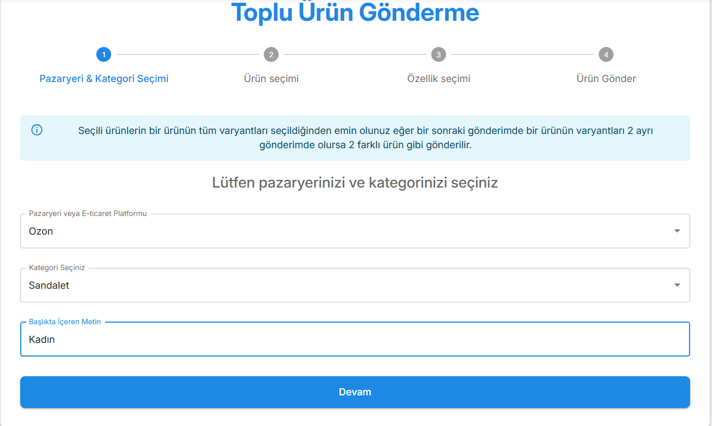
Task: Click the Kategori Seçiniz dropdown arrow
Action: pyautogui.click(x=678, y=285)
